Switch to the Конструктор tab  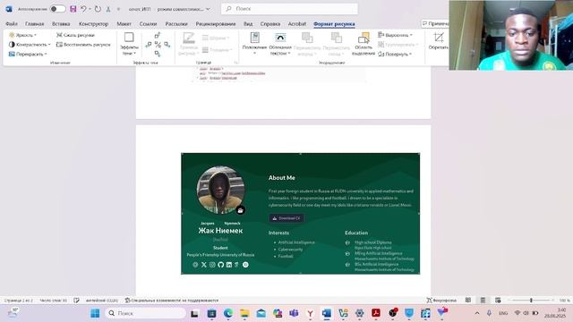93,24
